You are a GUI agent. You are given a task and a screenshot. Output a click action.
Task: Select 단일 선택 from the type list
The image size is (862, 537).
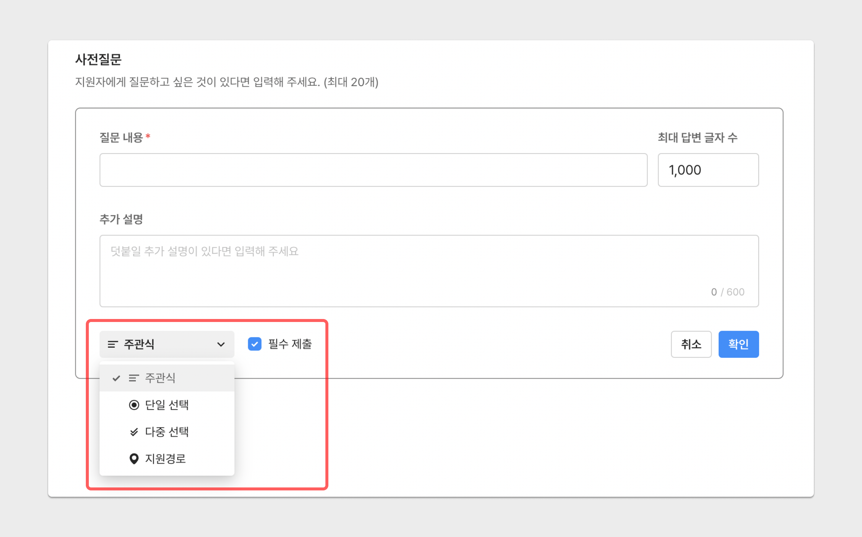[167, 405]
